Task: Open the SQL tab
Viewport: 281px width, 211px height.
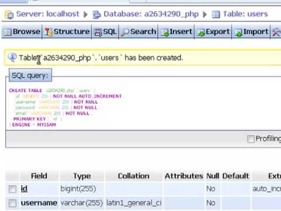Action: coord(105,32)
